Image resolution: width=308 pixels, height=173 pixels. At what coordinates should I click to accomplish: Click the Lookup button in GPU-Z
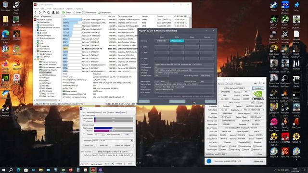tap(258, 88)
